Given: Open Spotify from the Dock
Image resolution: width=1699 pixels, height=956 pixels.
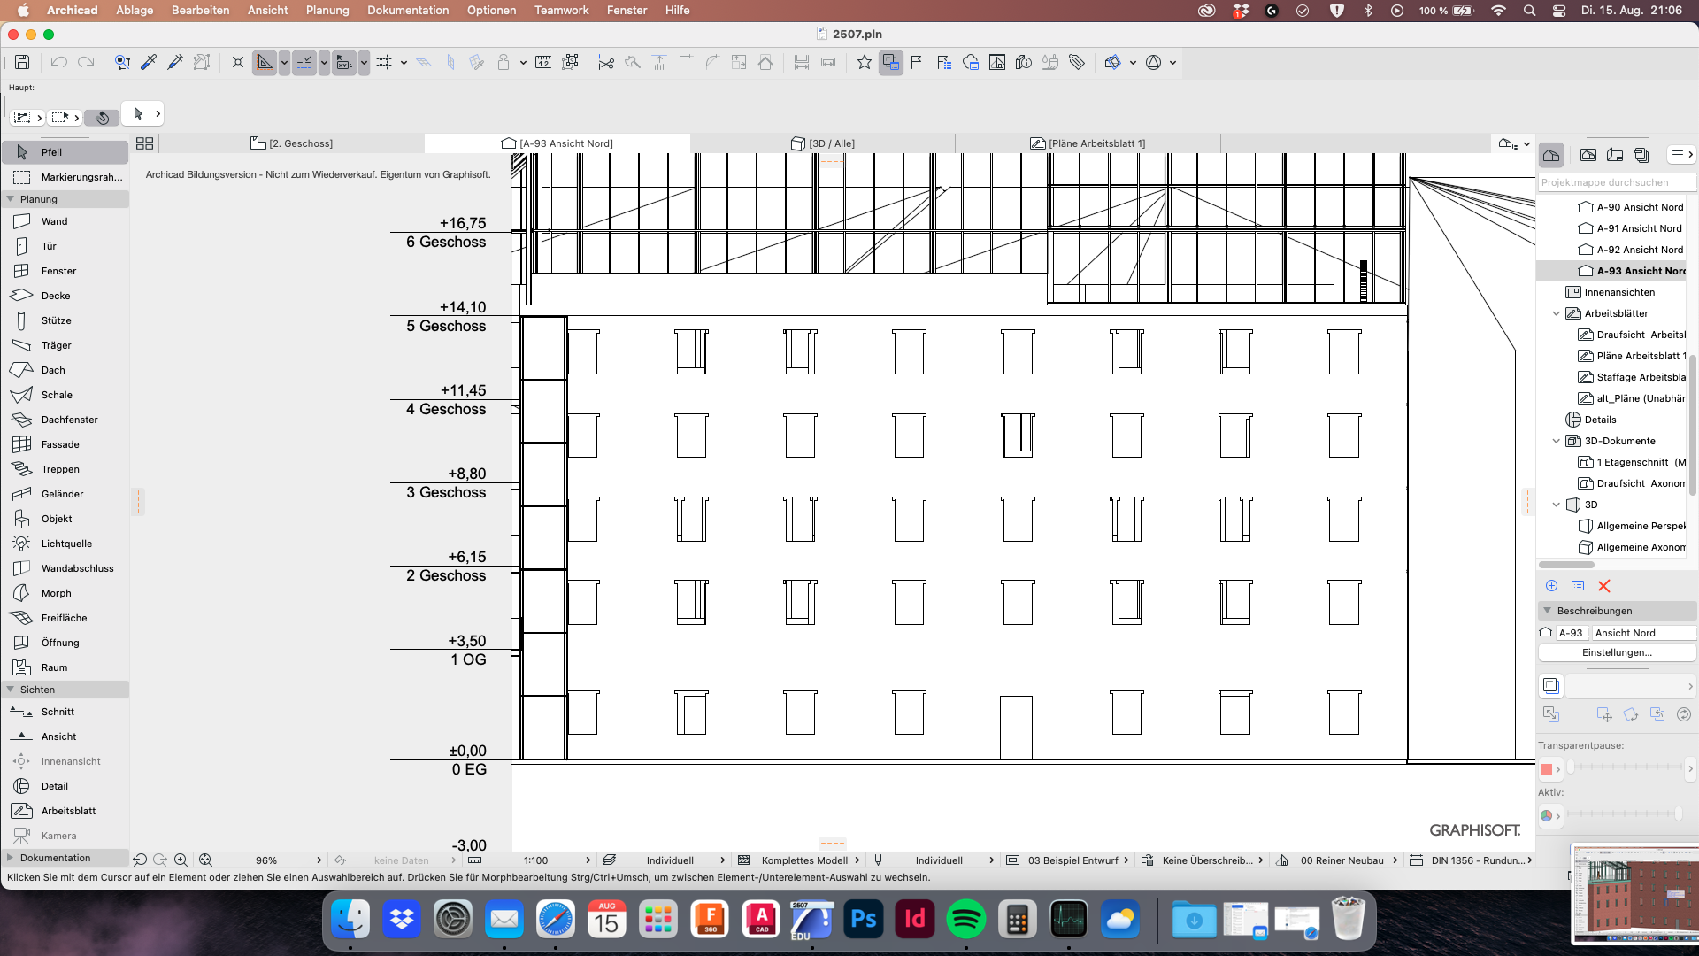Looking at the screenshot, I should coord(966,920).
